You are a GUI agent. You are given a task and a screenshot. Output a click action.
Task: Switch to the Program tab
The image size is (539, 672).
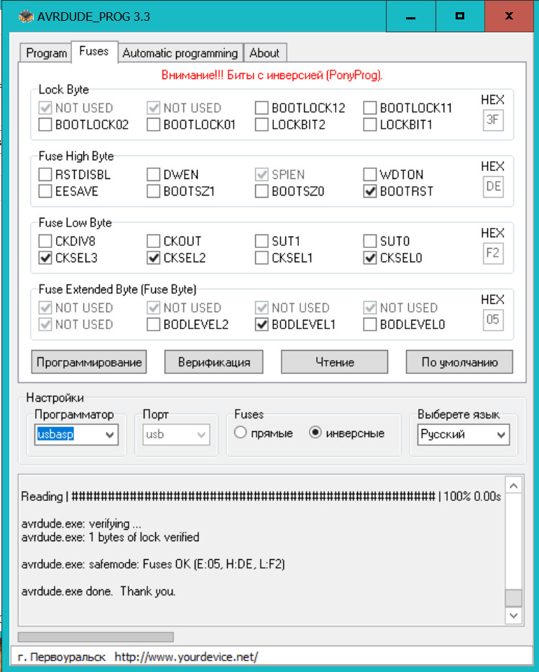[47, 53]
